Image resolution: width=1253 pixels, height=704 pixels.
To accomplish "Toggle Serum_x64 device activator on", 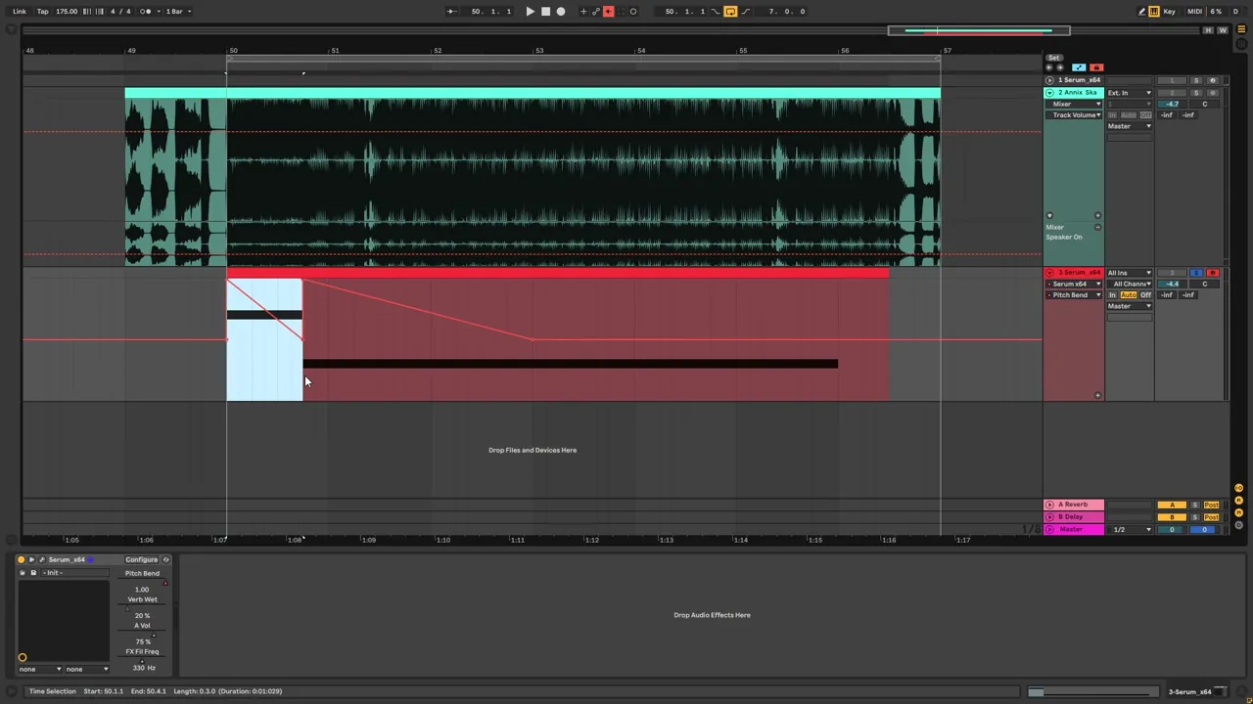I will pyautogui.click(x=22, y=560).
